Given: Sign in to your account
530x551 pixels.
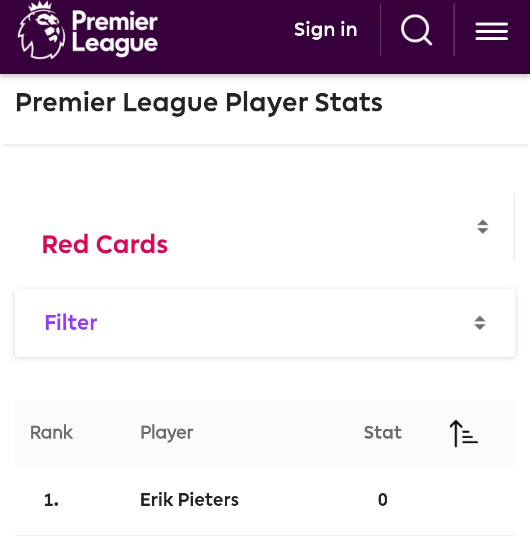Looking at the screenshot, I should click(x=325, y=30).
